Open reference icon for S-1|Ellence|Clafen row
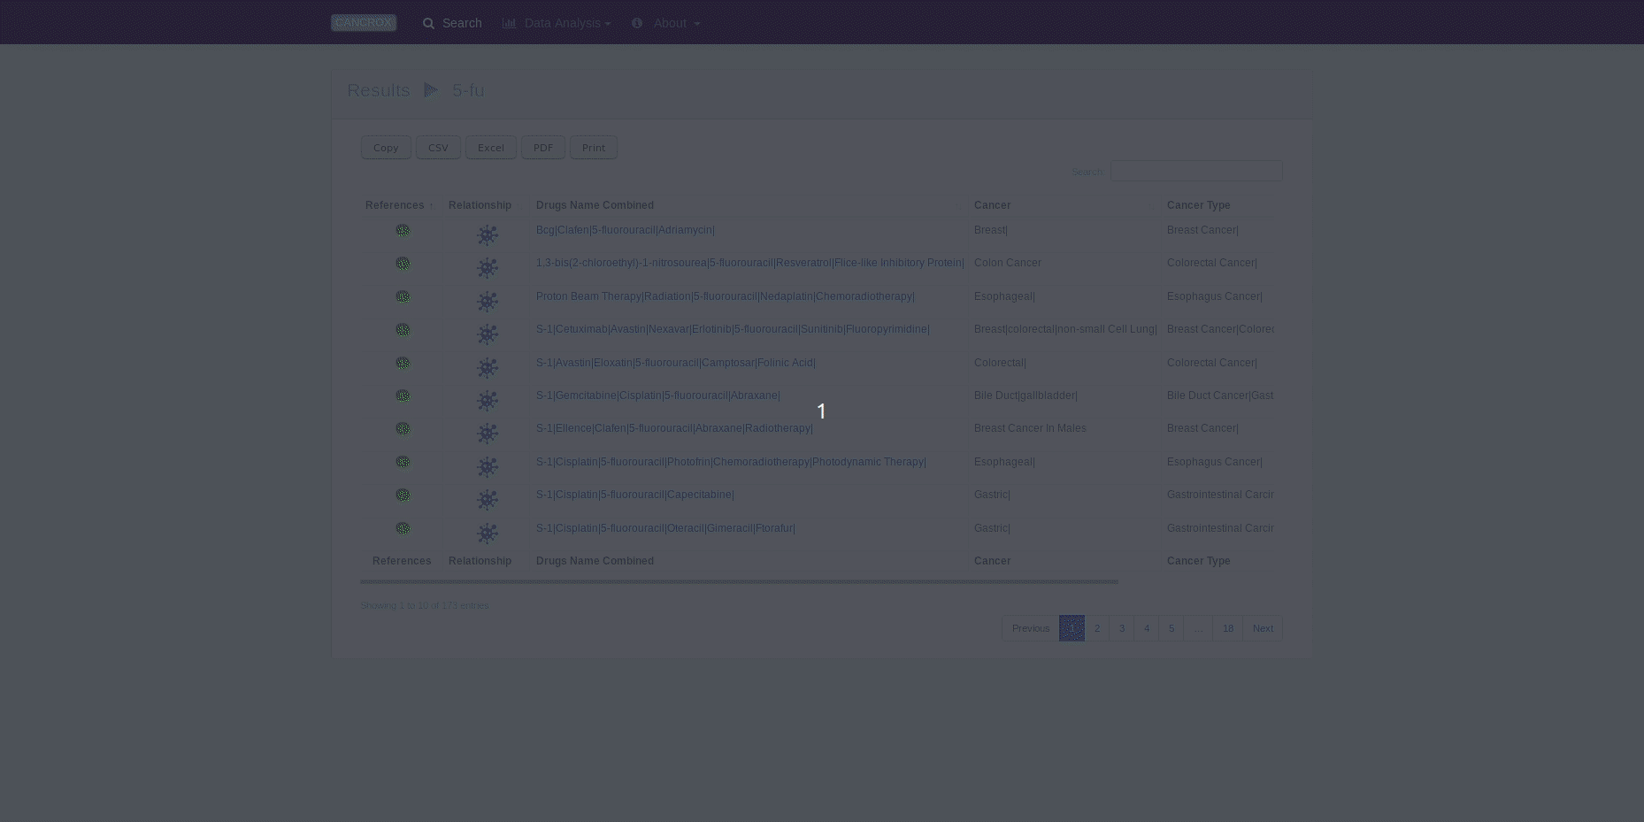 [403, 429]
